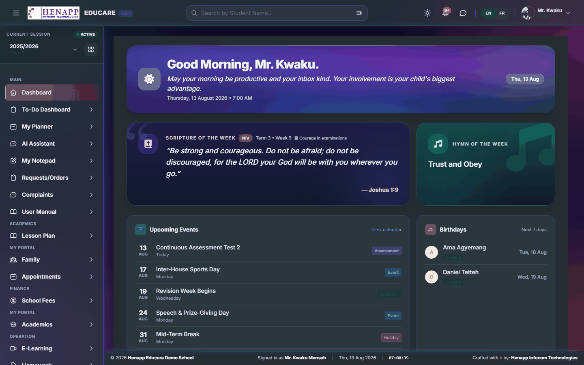This screenshot has height=365, width=584.
Task: Open Revision Week Begins event
Action: (268, 294)
